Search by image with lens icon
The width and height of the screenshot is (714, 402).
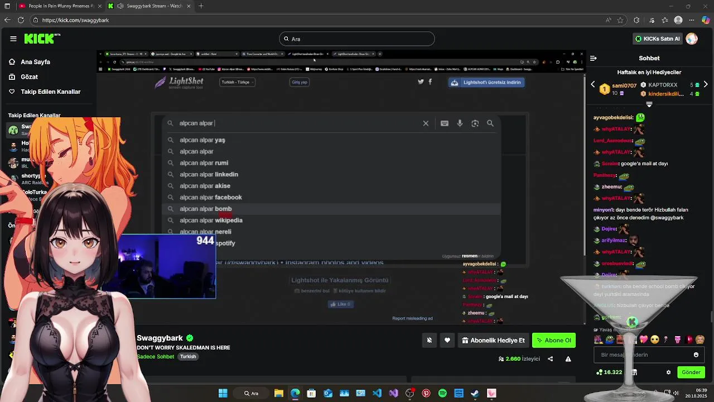coord(475,123)
